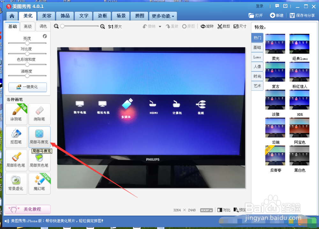The image size is (319, 229).
Task: Select the 背景虚化 background blur tool
Action: point(16,184)
